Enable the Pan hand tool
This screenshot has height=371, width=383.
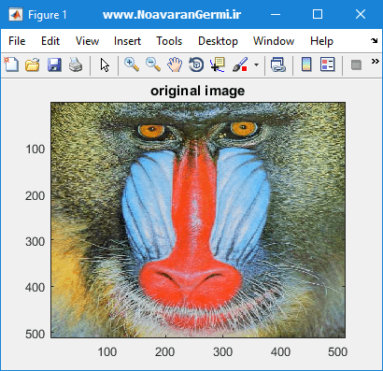click(x=175, y=64)
